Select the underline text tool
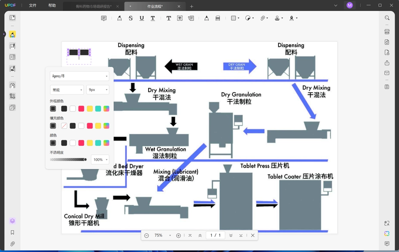399x252 pixels. [142, 18]
